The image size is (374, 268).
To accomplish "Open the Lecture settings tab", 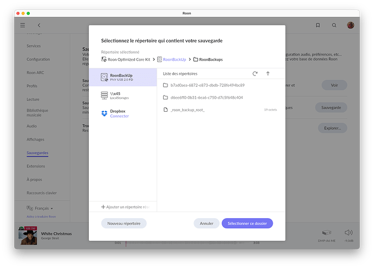I will 33,99.
